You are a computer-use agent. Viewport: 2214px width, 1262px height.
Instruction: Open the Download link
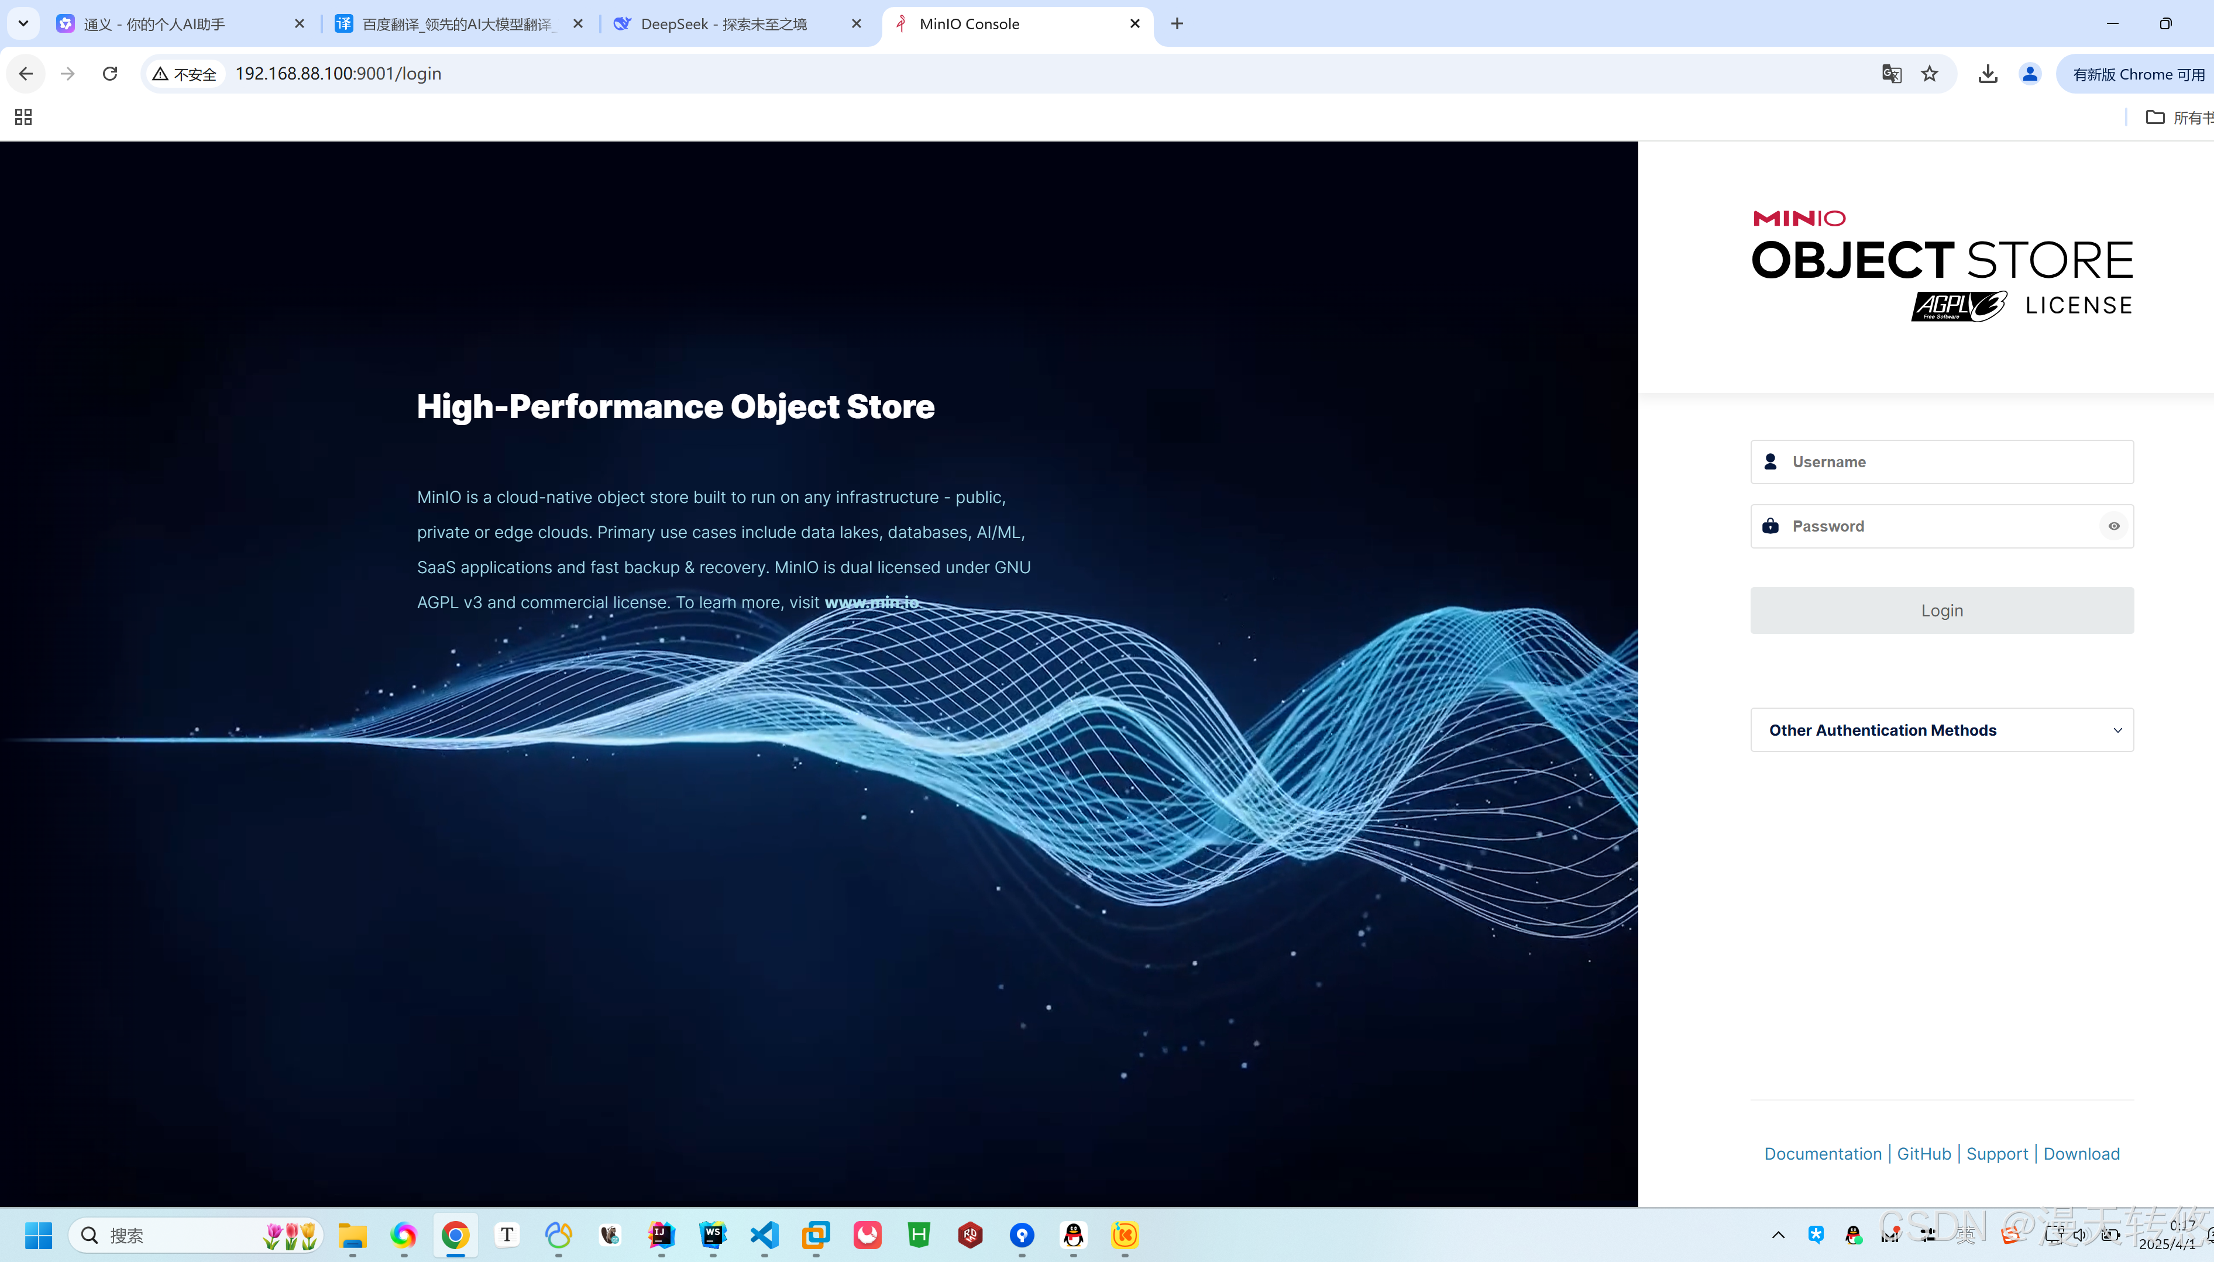click(x=2081, y=1154)
